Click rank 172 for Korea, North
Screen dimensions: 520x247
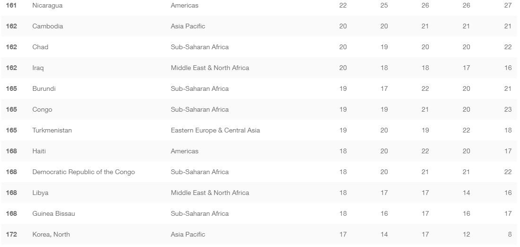click(x=11, y=235)
